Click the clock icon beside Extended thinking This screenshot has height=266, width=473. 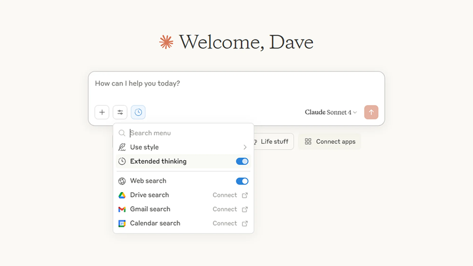[122, 161]
